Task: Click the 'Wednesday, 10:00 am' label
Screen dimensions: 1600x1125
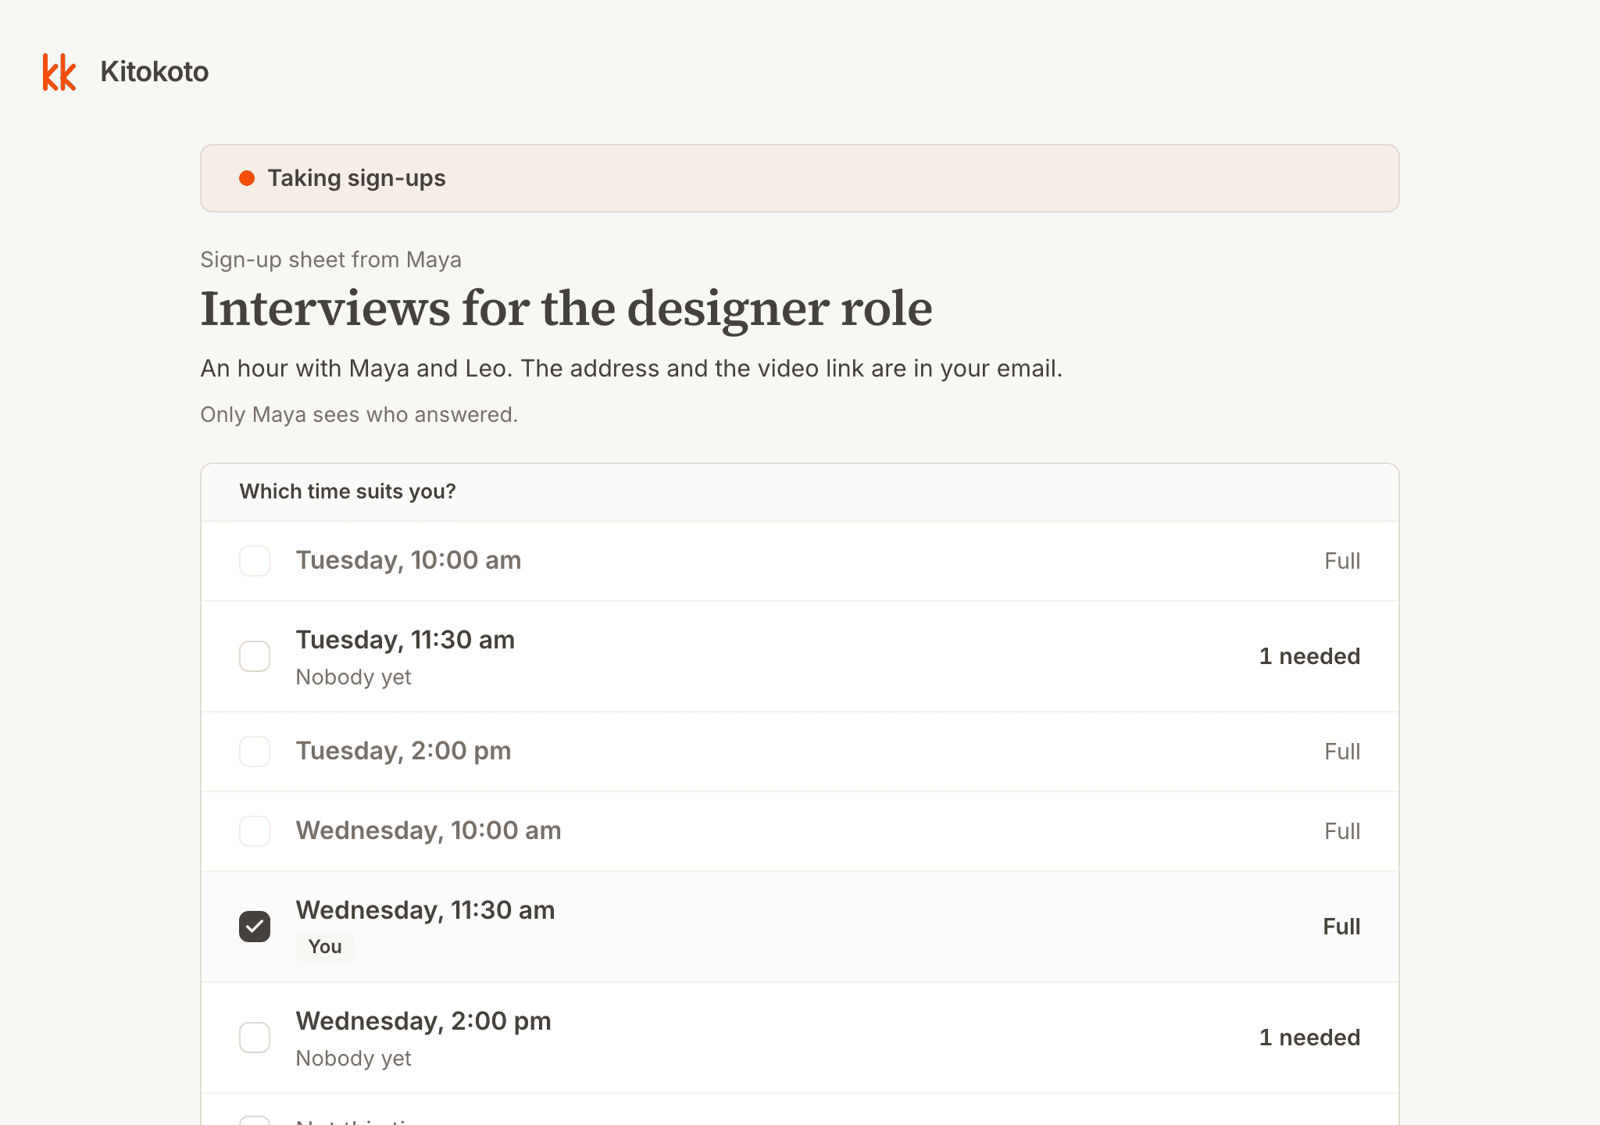Action: pyautogui.click(x=429, y=830)
